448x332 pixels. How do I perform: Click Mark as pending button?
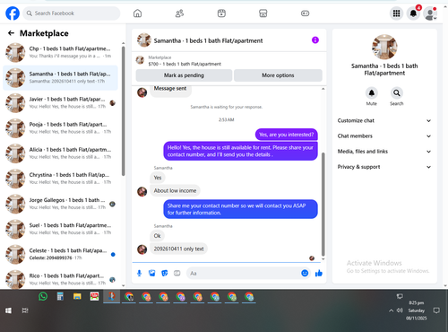pos(184,75)
